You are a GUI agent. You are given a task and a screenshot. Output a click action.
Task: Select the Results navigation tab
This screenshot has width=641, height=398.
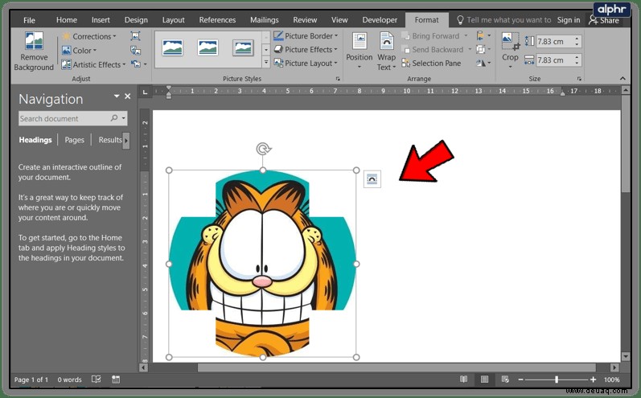click(x=110, y=140)
